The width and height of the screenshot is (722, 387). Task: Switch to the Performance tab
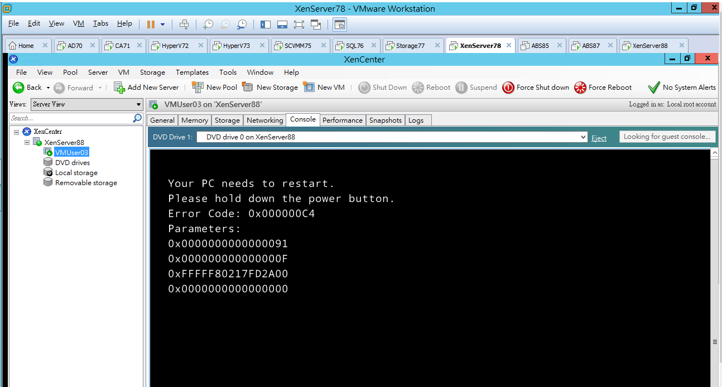pos(343,120)
